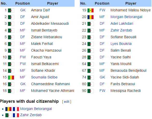
Task: Click FW position link for Faouzi Yaya
Action: pos(23,57)
